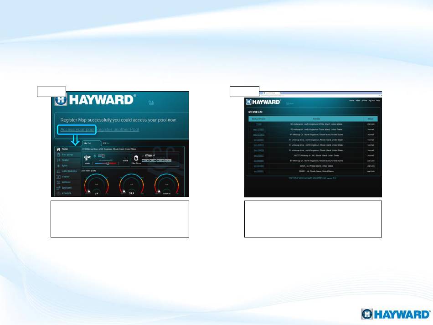Open the backyard link in the last Msp row
The width and height of the screenshot is (433, 325).
click(259, 171)
